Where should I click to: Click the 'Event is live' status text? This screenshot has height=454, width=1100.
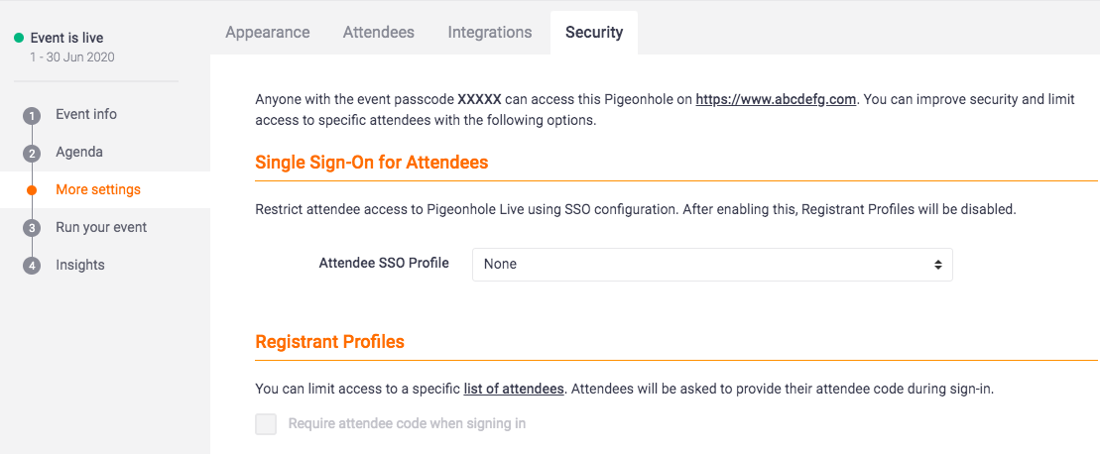click(66, 38)
